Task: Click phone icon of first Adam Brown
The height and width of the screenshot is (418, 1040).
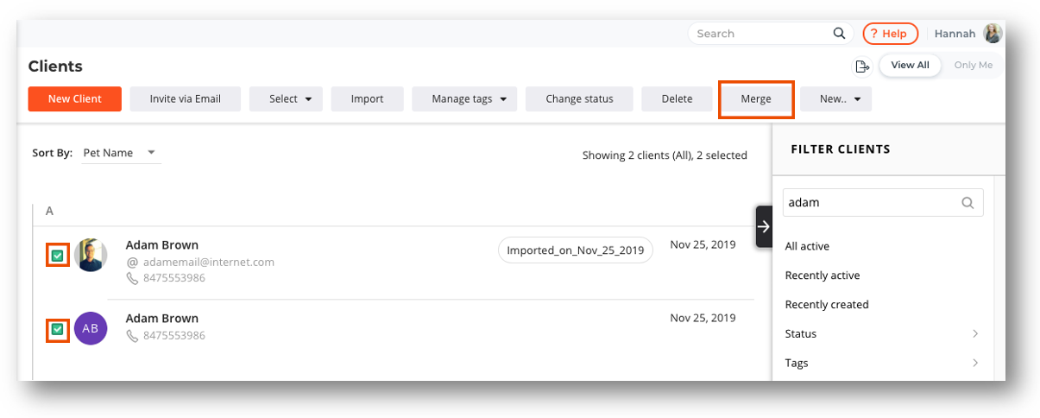Action: tap(132, 278)
